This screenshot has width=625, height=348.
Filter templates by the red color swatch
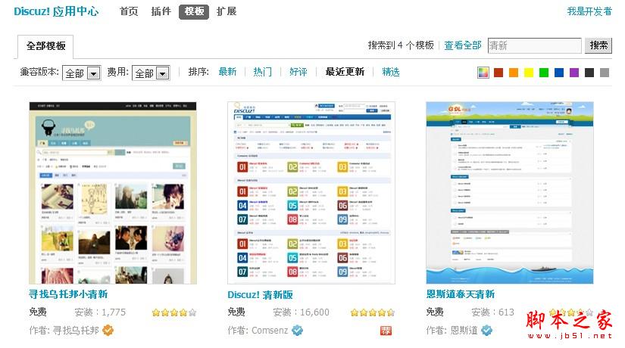pos(498,73)
